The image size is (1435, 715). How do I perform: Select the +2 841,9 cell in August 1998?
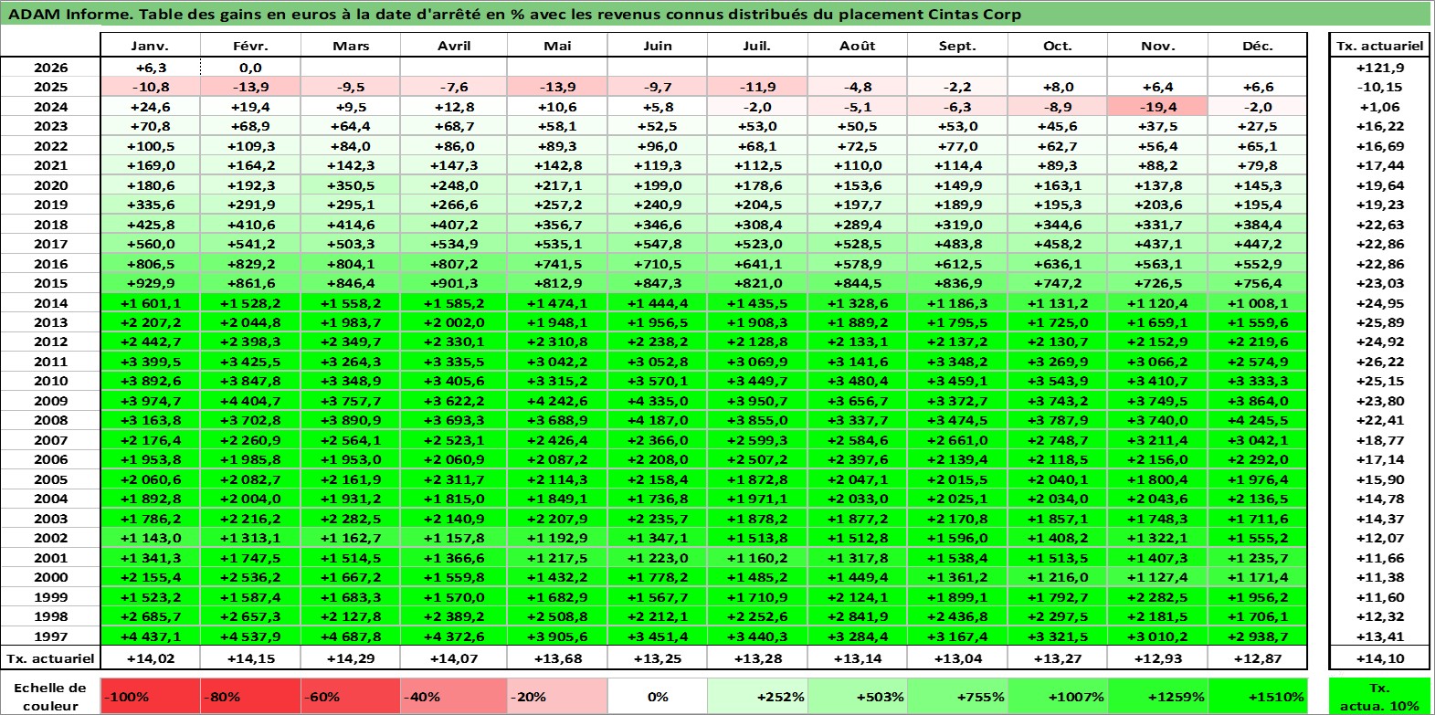tap(858, 616)
